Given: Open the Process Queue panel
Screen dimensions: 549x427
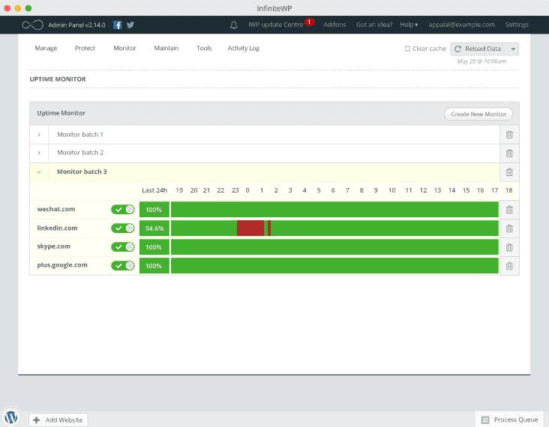Looking at the screenshot, I should pos(510,420).
